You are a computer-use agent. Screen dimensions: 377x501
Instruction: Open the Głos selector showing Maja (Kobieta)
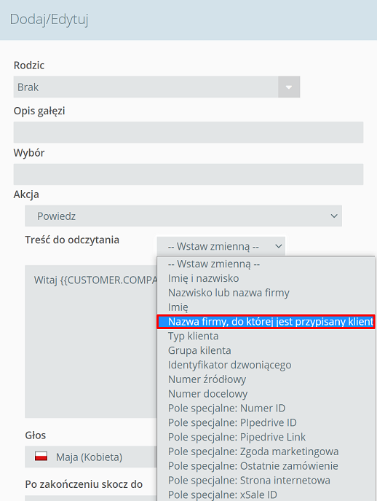(91, 457)
